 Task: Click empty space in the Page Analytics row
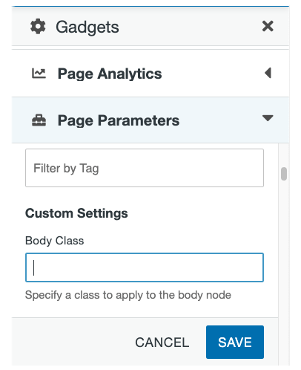213,74
